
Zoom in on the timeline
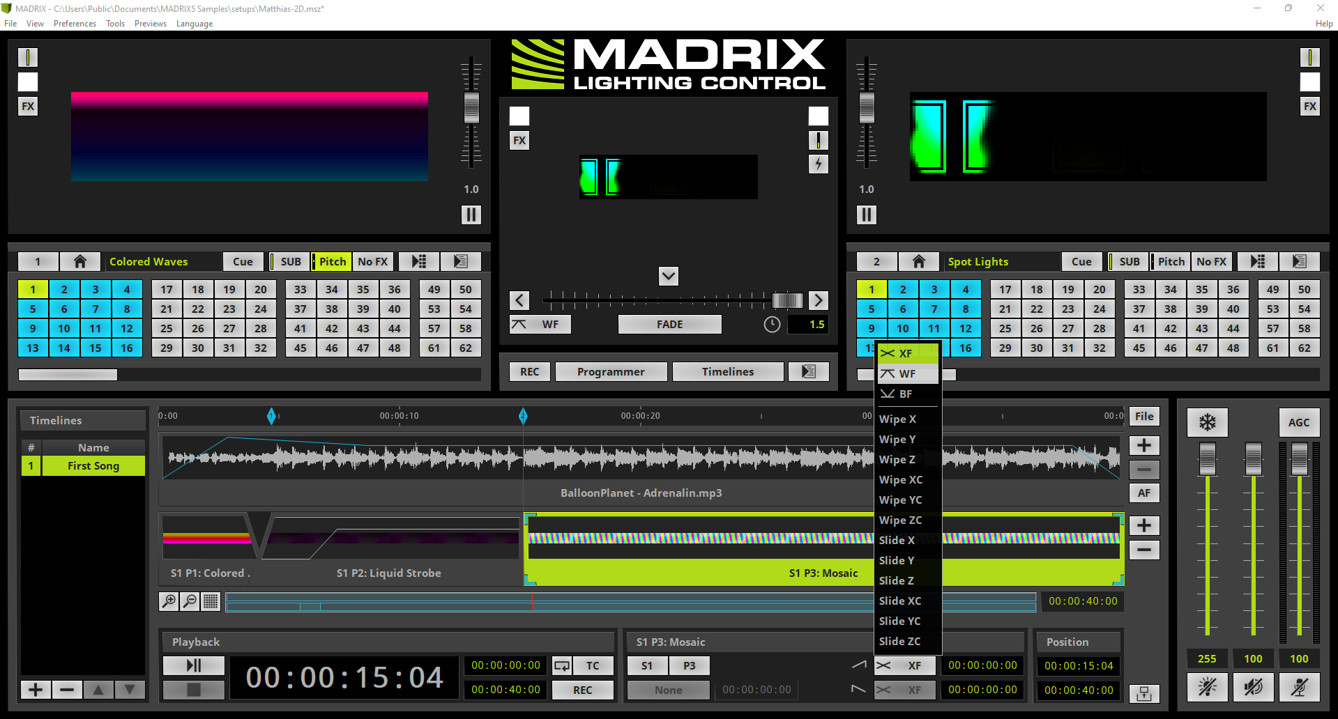169,601
